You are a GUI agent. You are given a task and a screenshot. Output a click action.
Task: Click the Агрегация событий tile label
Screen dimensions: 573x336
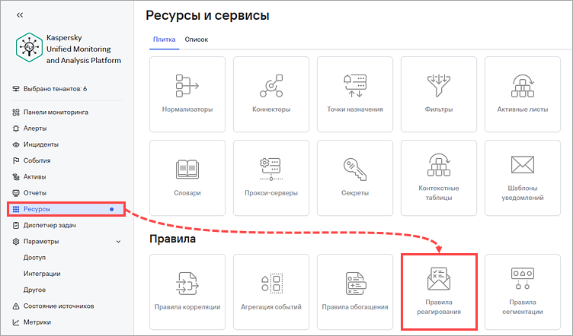pos(271,307)
